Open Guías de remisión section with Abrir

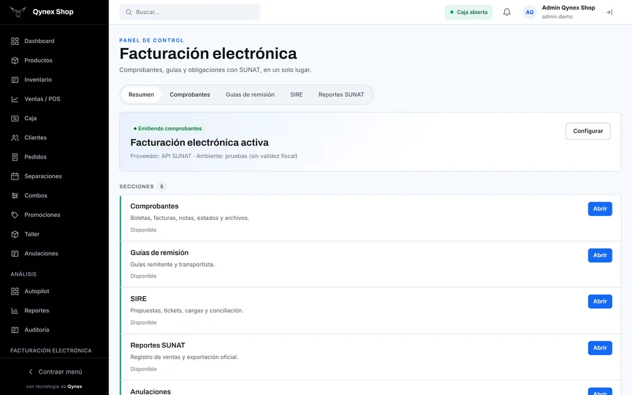pyautogui.click(x=600, y=255)
